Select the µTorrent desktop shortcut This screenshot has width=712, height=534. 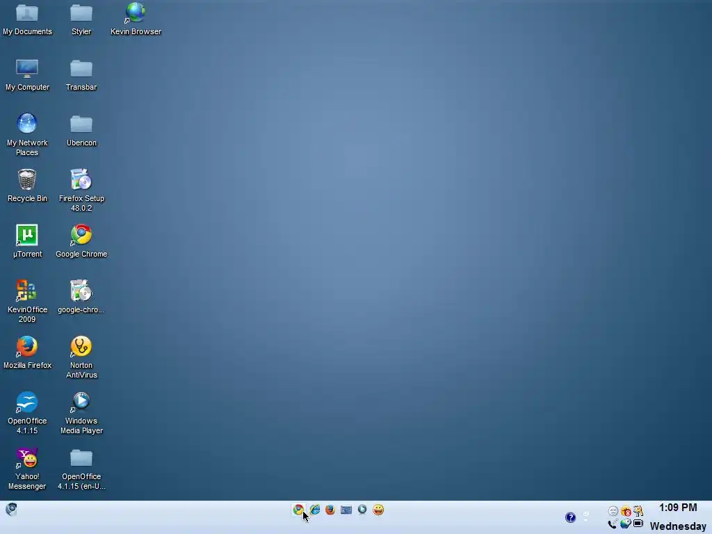(27, 241)
